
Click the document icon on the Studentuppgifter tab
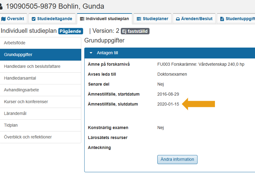pos(222,19)
